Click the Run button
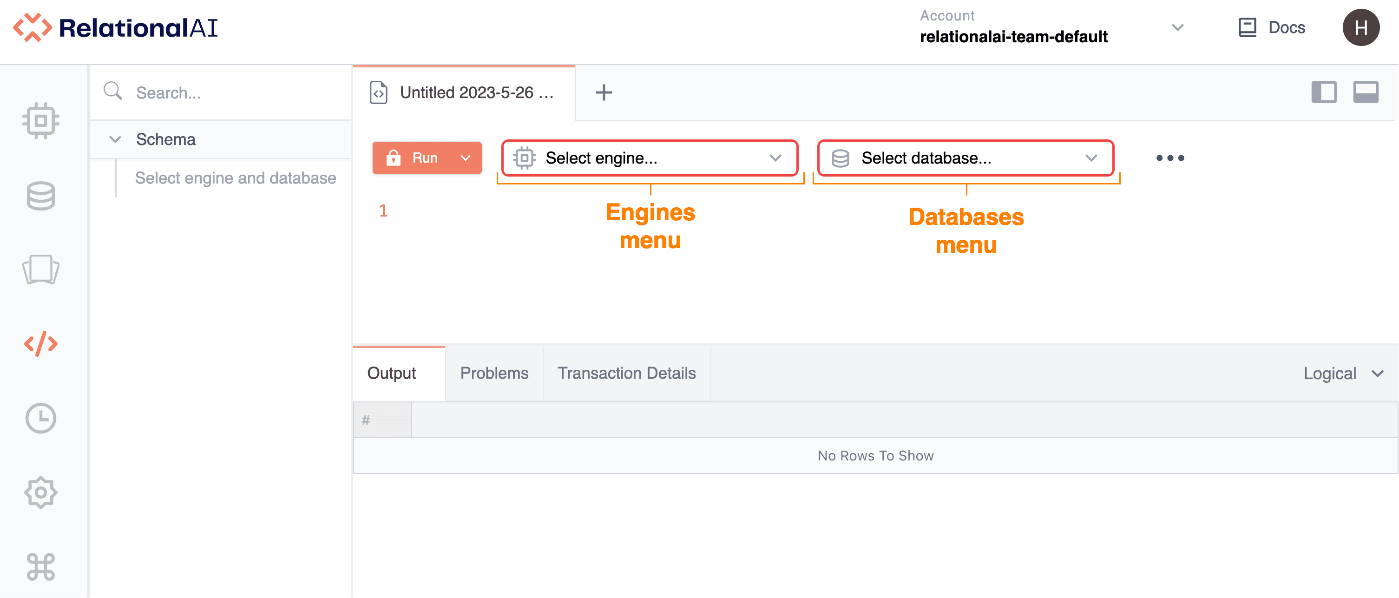The width and height of the screenshot is (1399, 598). pos(413,158)
